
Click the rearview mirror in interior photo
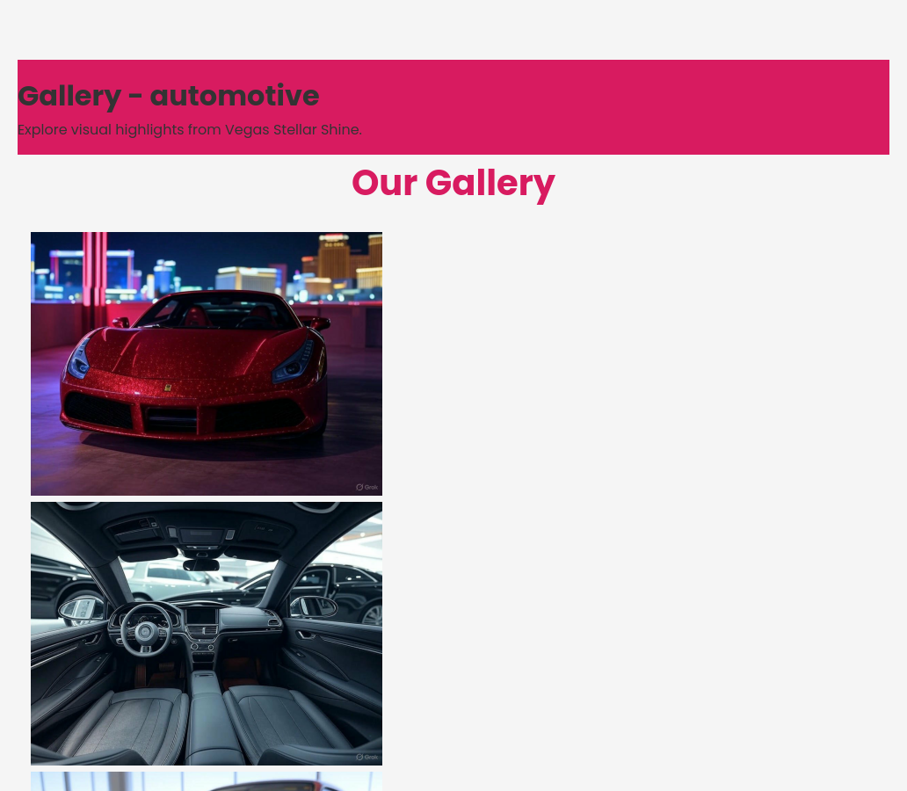coord(200,564)
